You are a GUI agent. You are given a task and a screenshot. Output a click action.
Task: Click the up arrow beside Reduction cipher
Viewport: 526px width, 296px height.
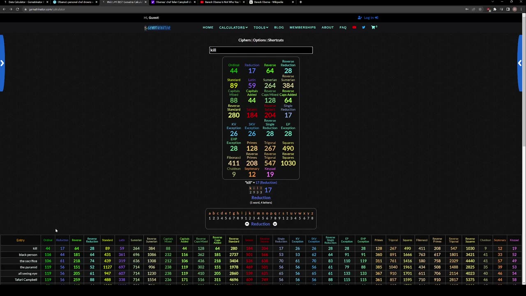[247, 224]
